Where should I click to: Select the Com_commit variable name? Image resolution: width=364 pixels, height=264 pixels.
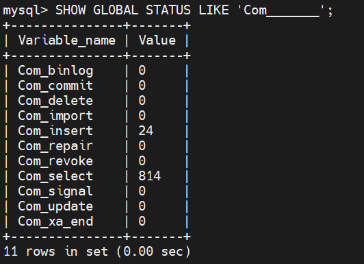pyautogui.click(x=55, y=85)
